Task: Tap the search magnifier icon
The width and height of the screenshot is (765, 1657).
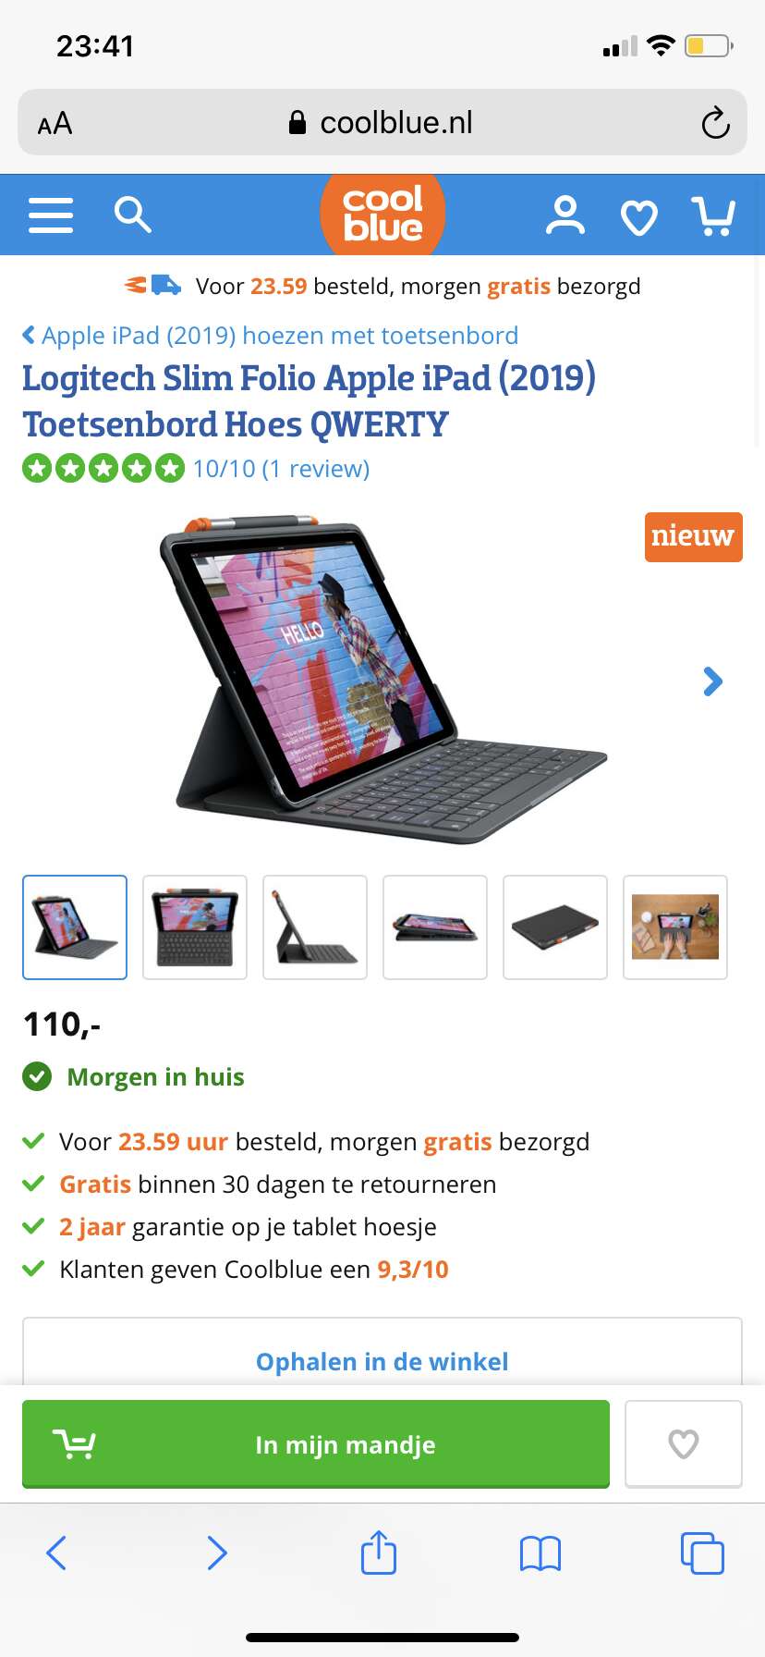Action: pos(132,215)
